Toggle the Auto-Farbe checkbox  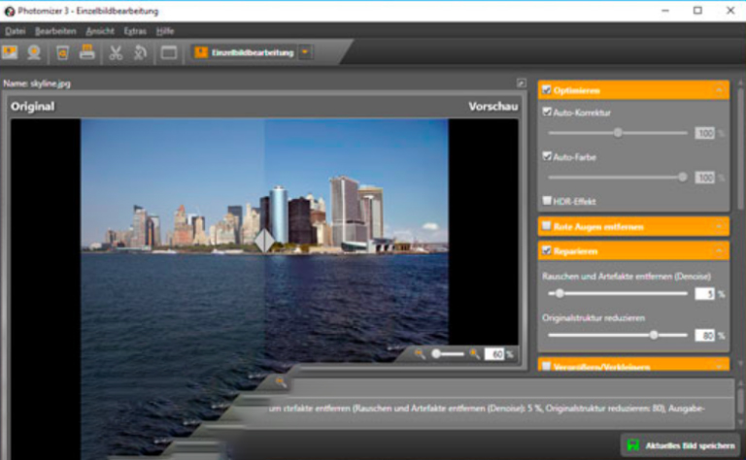coord(547,156)
